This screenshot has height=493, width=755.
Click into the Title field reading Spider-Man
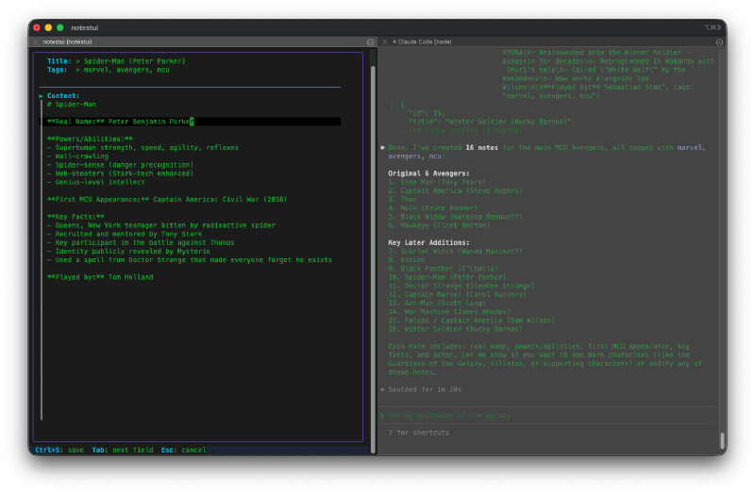pyautogui.click(x=134, y=61)
